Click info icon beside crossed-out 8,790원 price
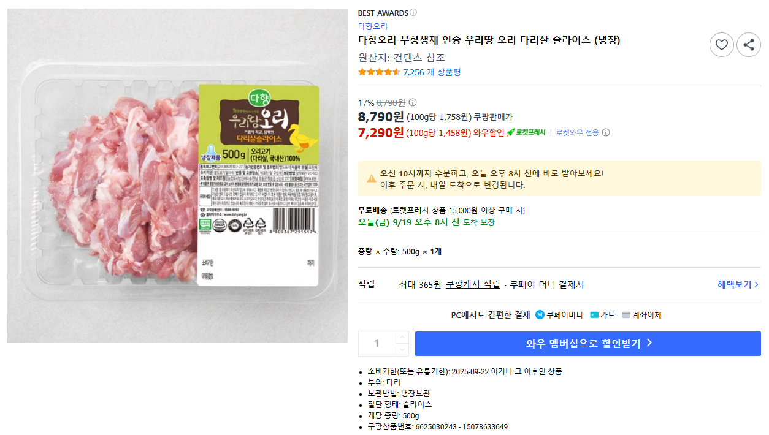Screen dimensions: 769x435 point(413,102)
